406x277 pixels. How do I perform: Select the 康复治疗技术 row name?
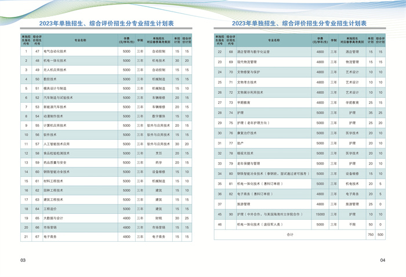246,133
